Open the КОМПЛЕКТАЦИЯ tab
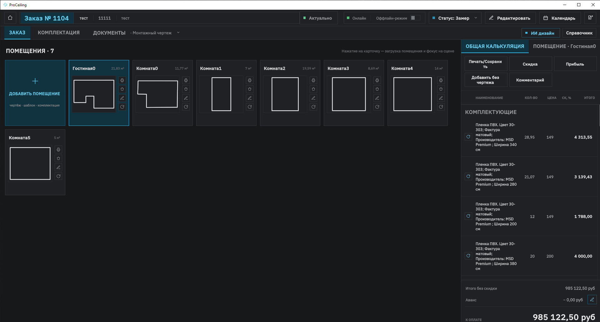 59,32
